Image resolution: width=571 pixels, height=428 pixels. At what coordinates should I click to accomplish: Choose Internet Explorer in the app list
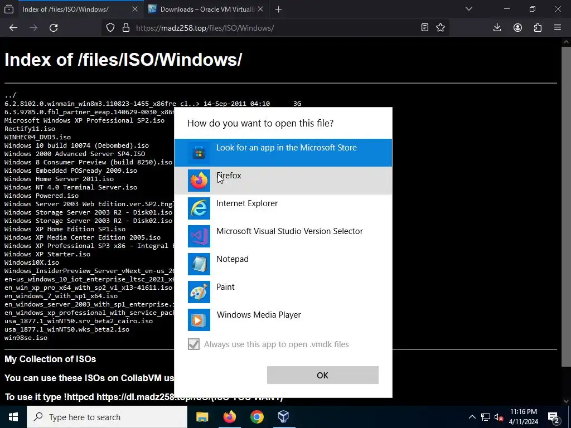coord(283,208)
